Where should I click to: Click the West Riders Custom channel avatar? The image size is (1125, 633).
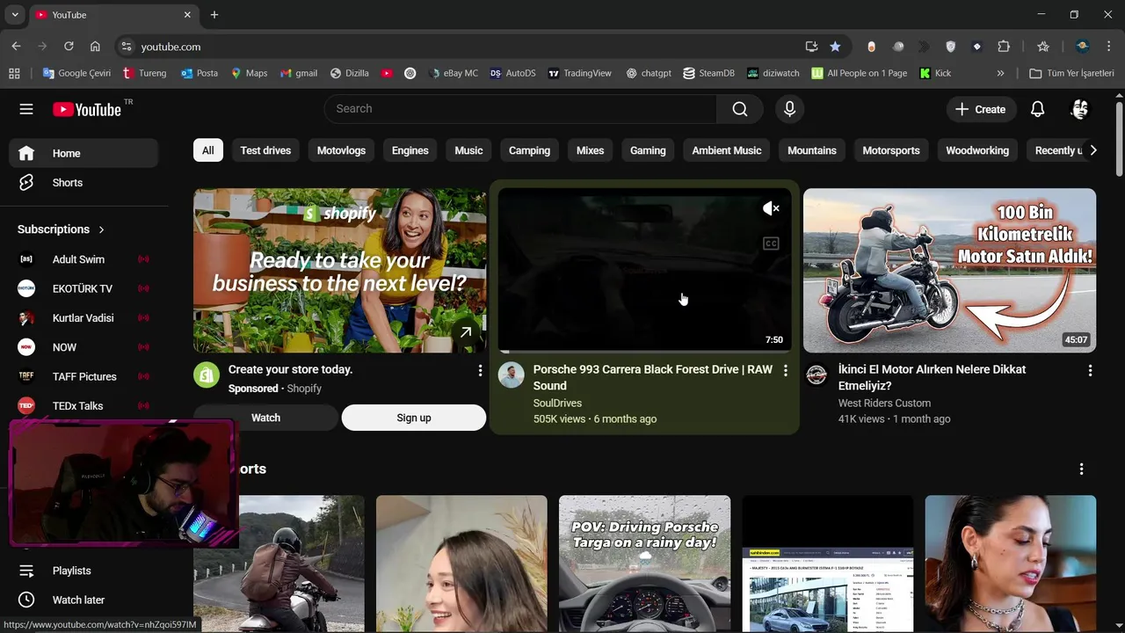pyautogui.click(x=817, y=375)
